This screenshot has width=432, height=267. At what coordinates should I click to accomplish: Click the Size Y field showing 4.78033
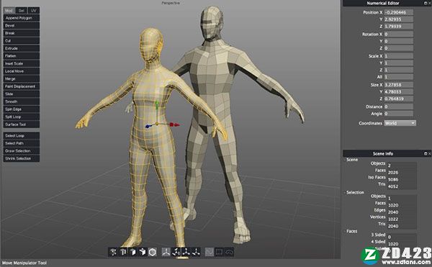pos(398,91)
